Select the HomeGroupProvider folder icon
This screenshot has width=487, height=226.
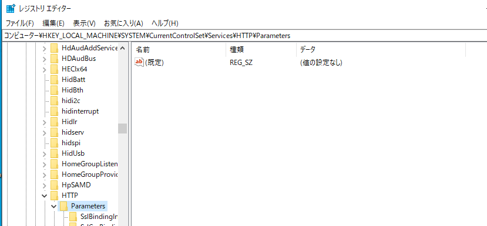pos(55,174)
